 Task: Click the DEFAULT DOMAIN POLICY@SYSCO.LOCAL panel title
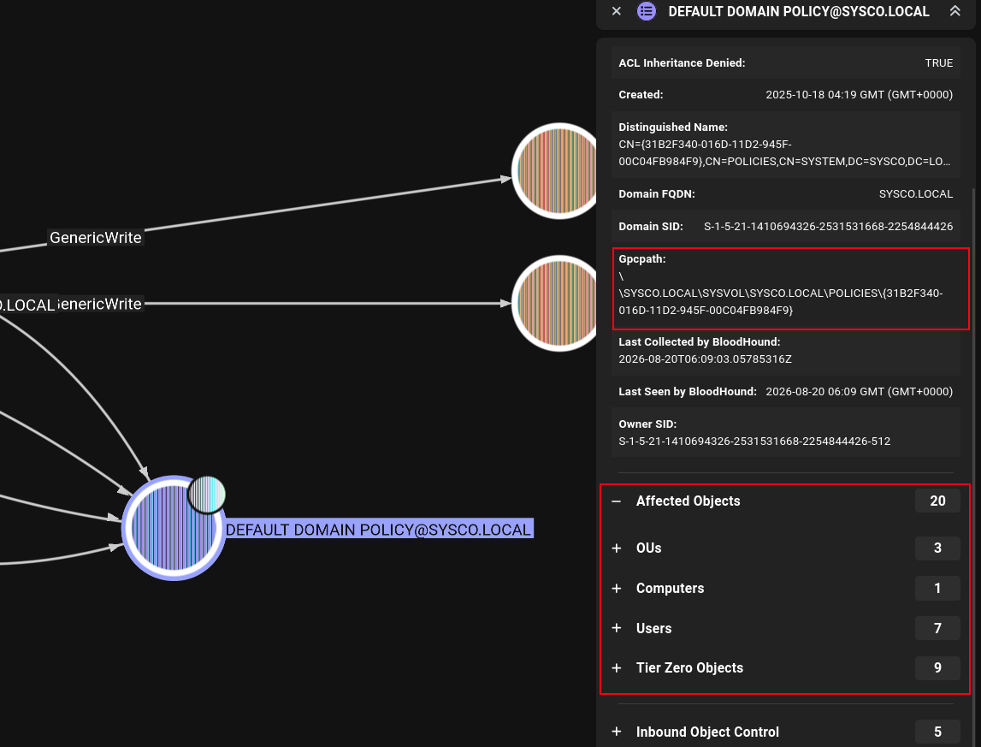pos(799,11)
